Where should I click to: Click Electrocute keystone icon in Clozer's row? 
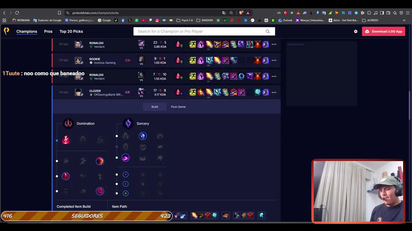coord(178,92)
